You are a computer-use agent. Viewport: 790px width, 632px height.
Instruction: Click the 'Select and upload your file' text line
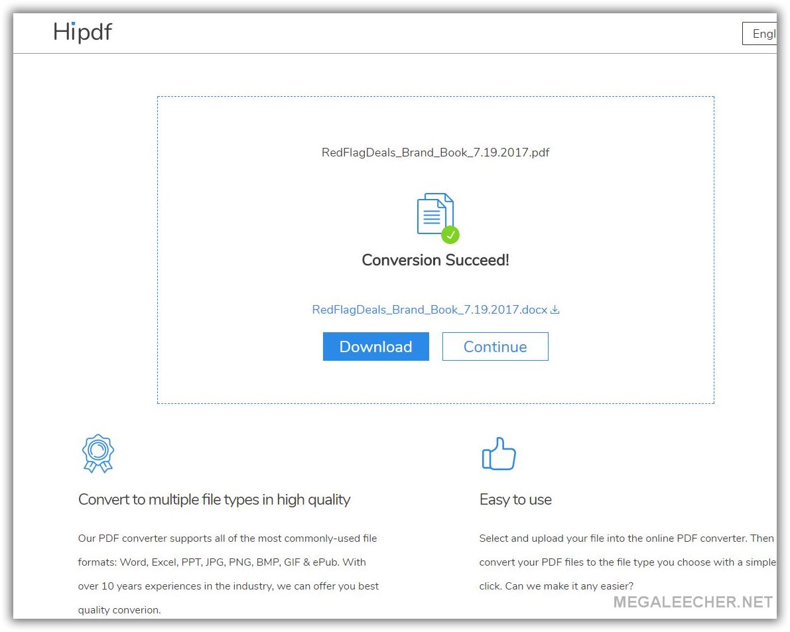[x=626, y=538]
